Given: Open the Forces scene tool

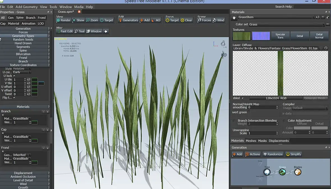Looking at the screenshot, I should pos(204,20).
